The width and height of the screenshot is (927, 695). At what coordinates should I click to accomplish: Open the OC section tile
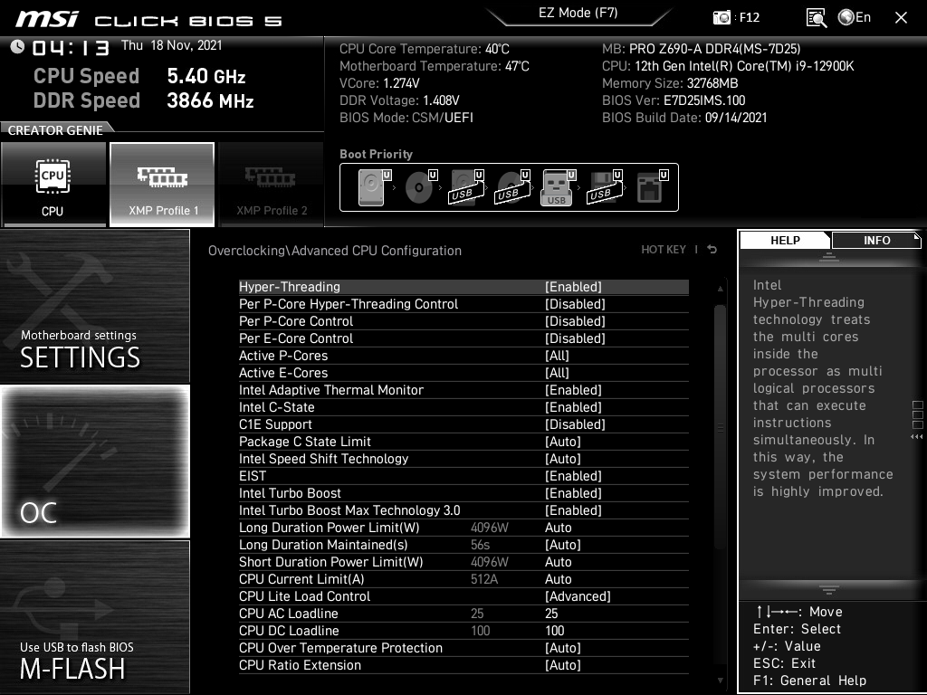tap(95, 461)
